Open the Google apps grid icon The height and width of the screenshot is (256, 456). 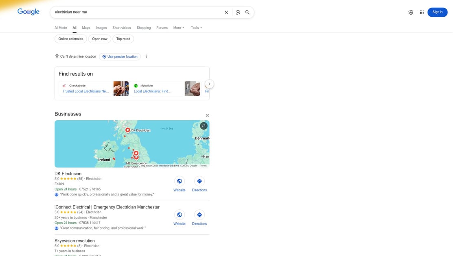[422, 12]
